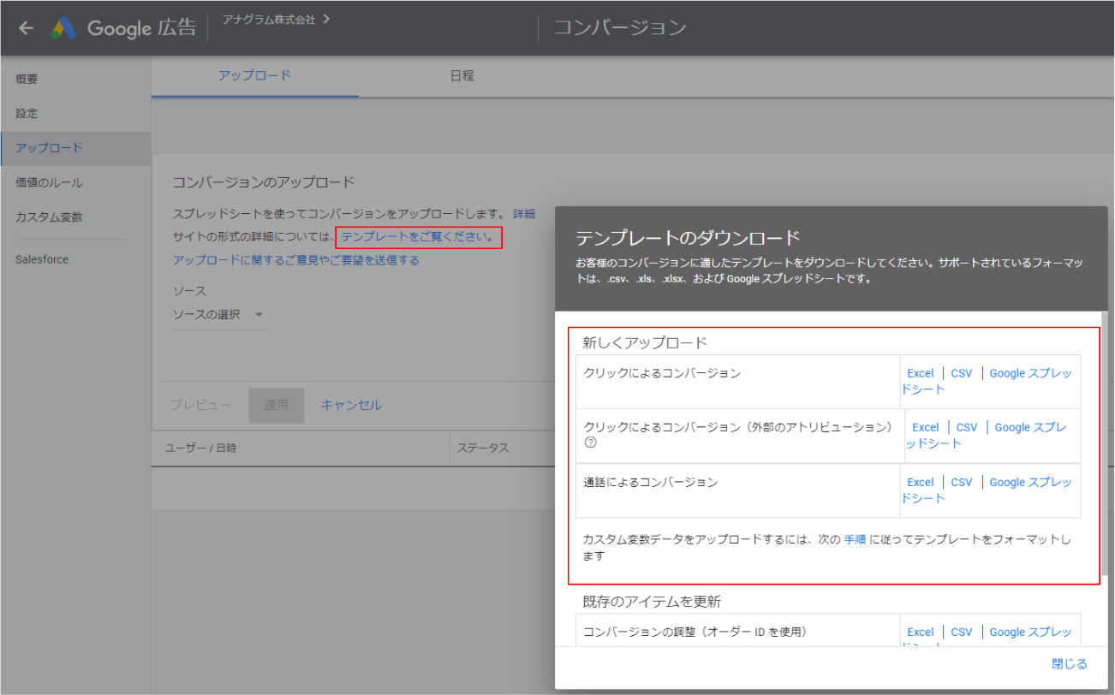Click the help icon beside 外部のアトリビューション

590,443
